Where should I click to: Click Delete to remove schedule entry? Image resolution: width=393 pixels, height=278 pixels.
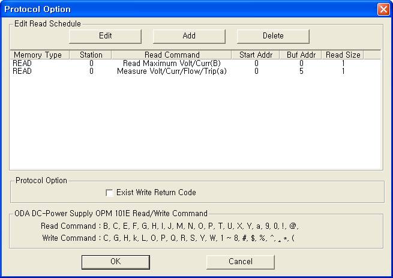273,36
